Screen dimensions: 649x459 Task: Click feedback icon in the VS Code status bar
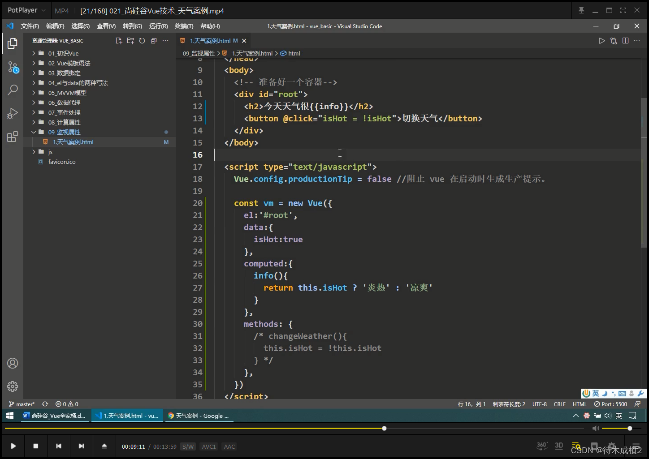[637, 404]
